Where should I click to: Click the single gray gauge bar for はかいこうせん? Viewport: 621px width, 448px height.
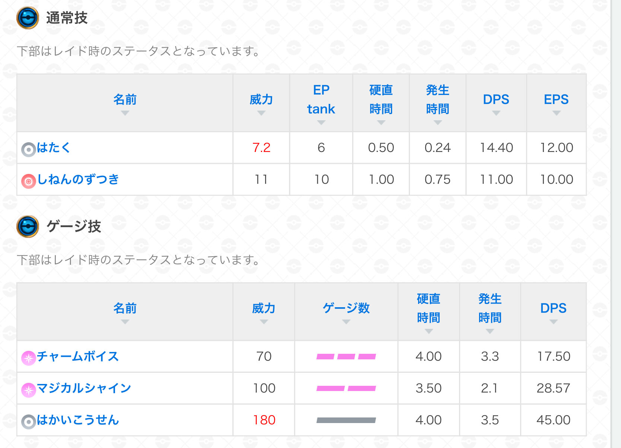click(346, 420)
